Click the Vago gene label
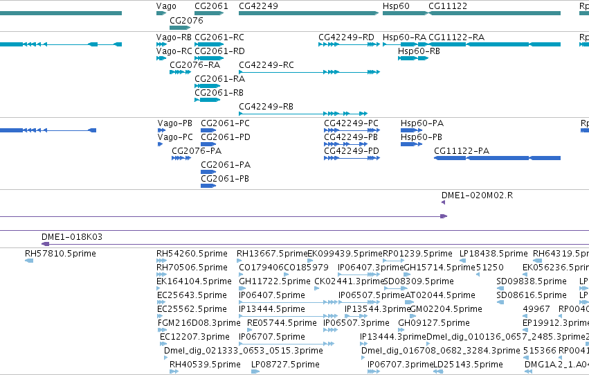The width and height of the screenshot is (589, 375). [166, 6]
